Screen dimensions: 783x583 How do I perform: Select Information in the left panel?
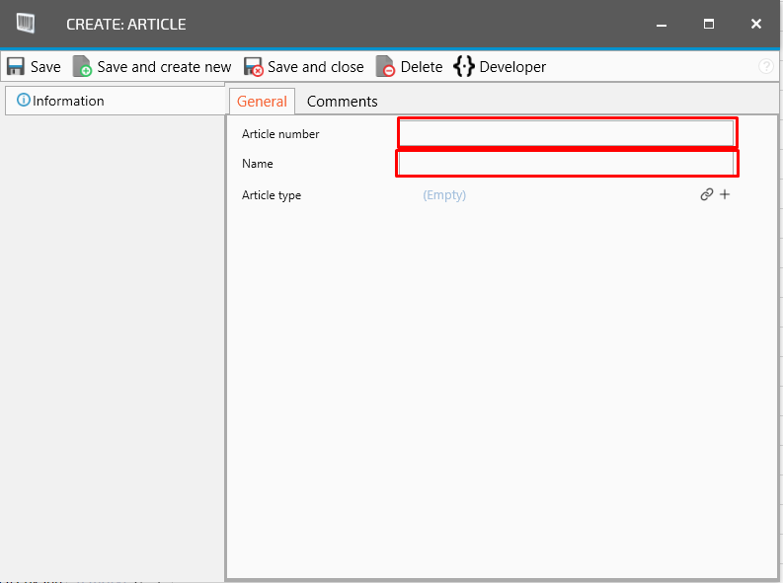pyautogui.click(x=68, y=101)
